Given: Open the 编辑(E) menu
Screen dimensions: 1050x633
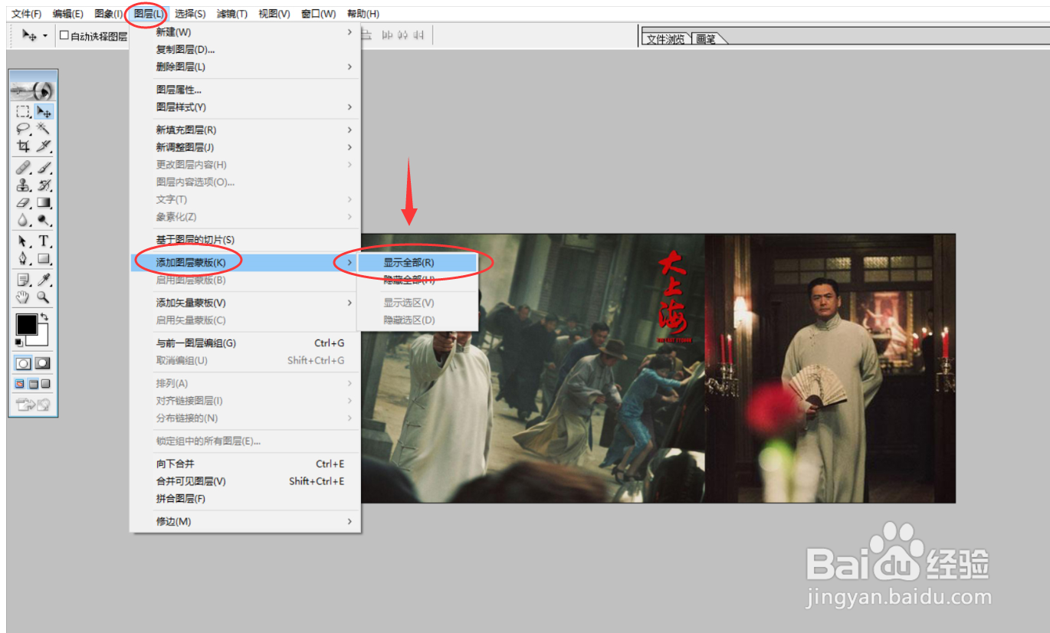Looking at the screenshot, I should coord(68,14).
